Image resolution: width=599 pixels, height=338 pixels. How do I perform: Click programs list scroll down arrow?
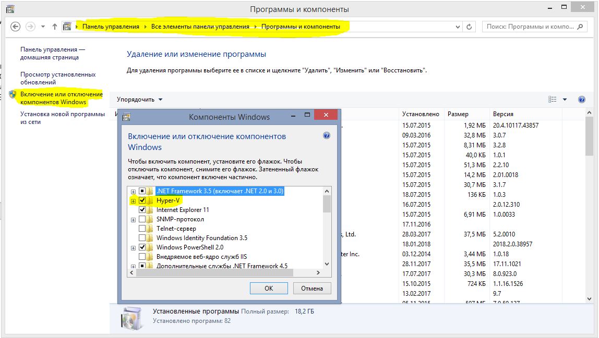589,299
